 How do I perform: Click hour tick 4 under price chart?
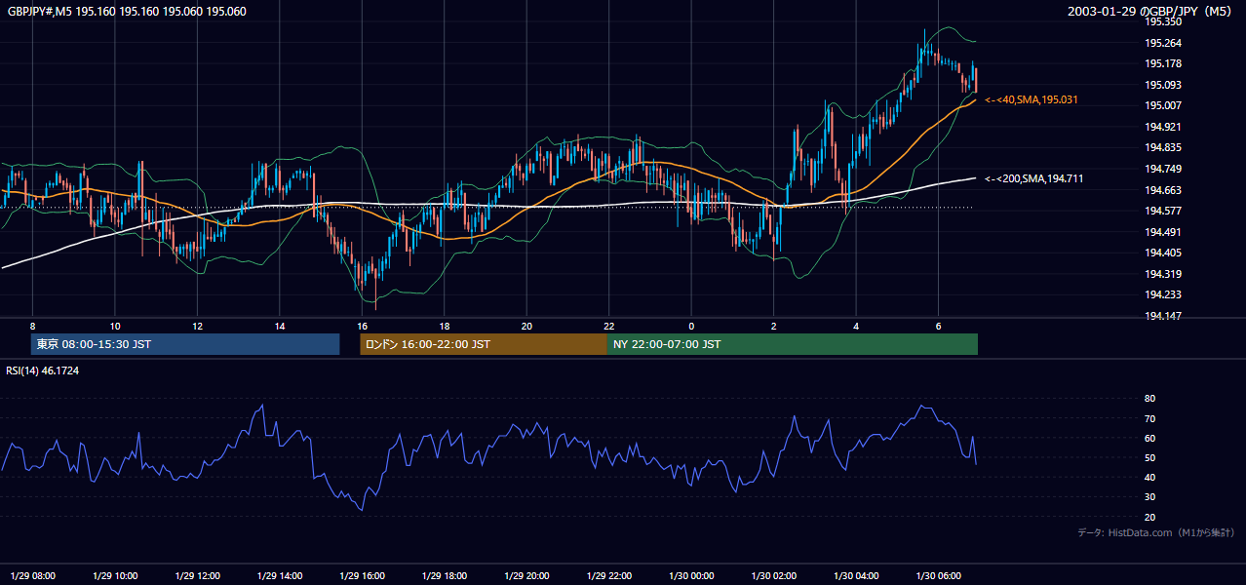pyautogui.click(x=856, y=326)
